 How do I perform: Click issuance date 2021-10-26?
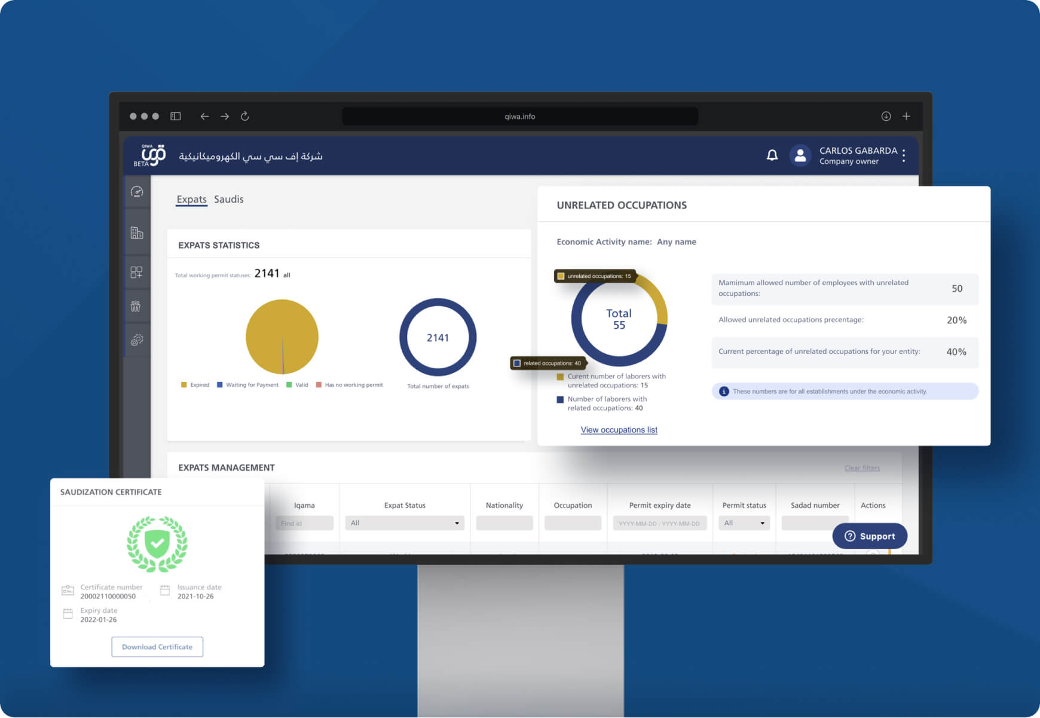[195, 597]
